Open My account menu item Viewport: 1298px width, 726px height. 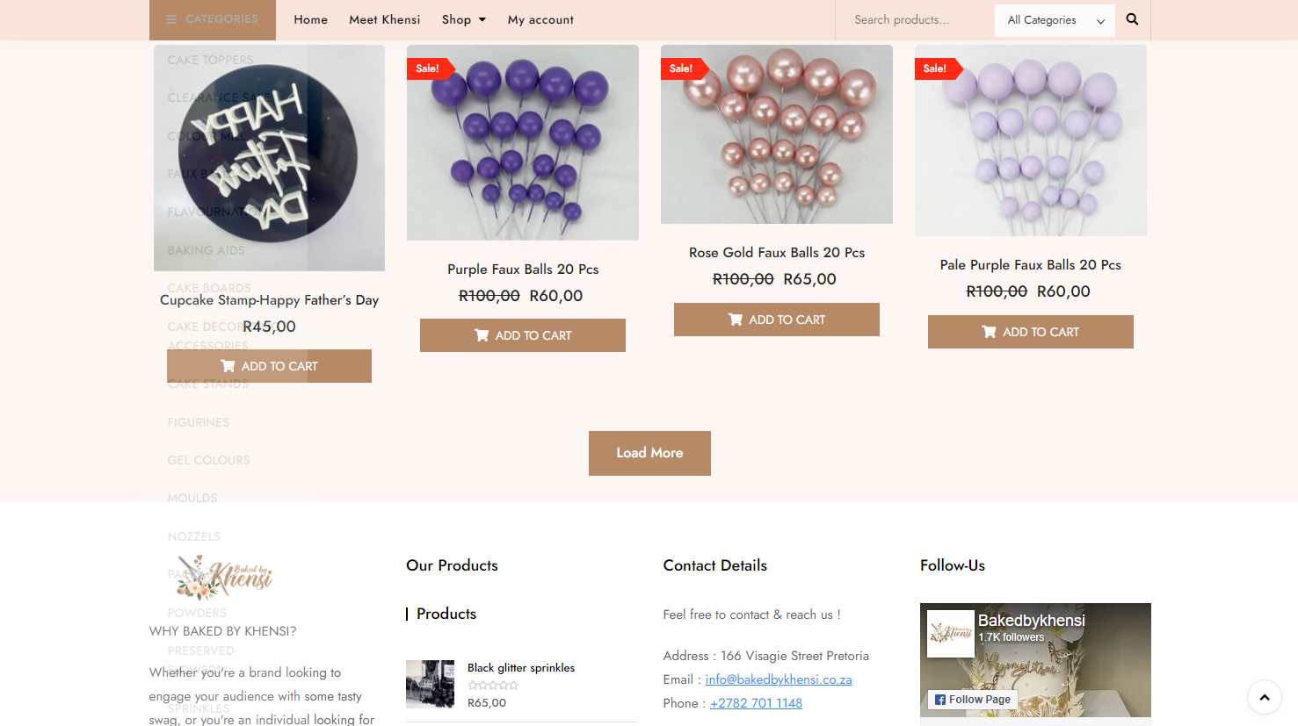(540, 19)
